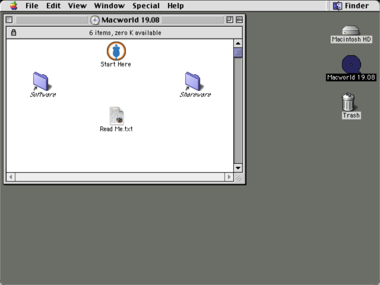Select the Trash icon on desktop
This screenshot has height=285, width=380.
349,102
